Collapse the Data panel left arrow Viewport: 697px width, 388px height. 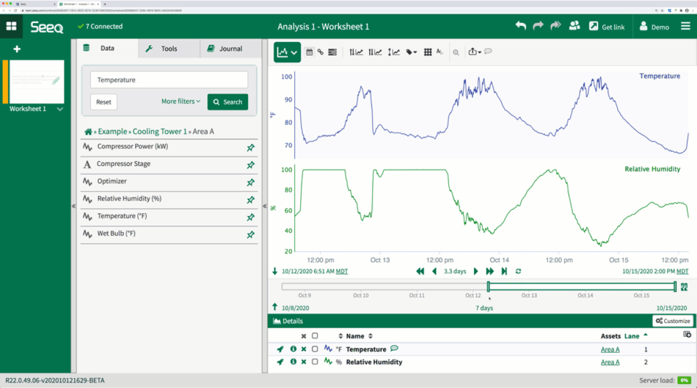[74, 206]
